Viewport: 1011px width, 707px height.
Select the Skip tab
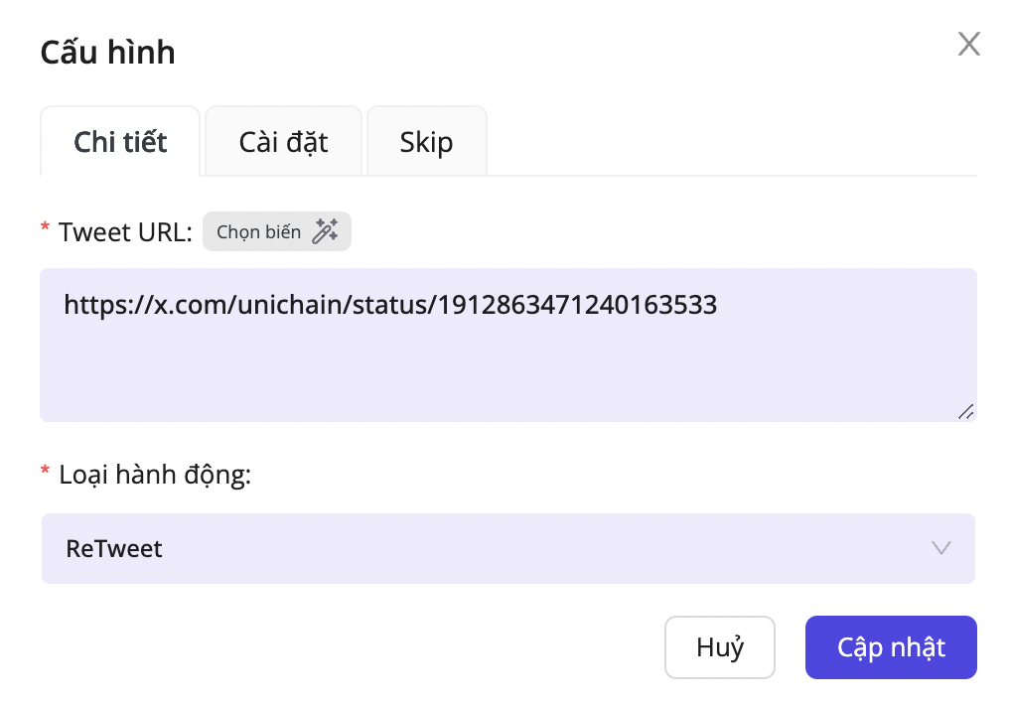[x=426, y=142]
